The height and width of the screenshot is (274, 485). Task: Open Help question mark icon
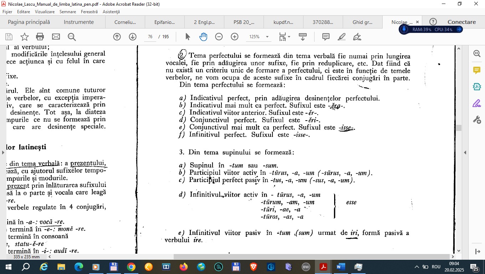[x=433, y=22]
